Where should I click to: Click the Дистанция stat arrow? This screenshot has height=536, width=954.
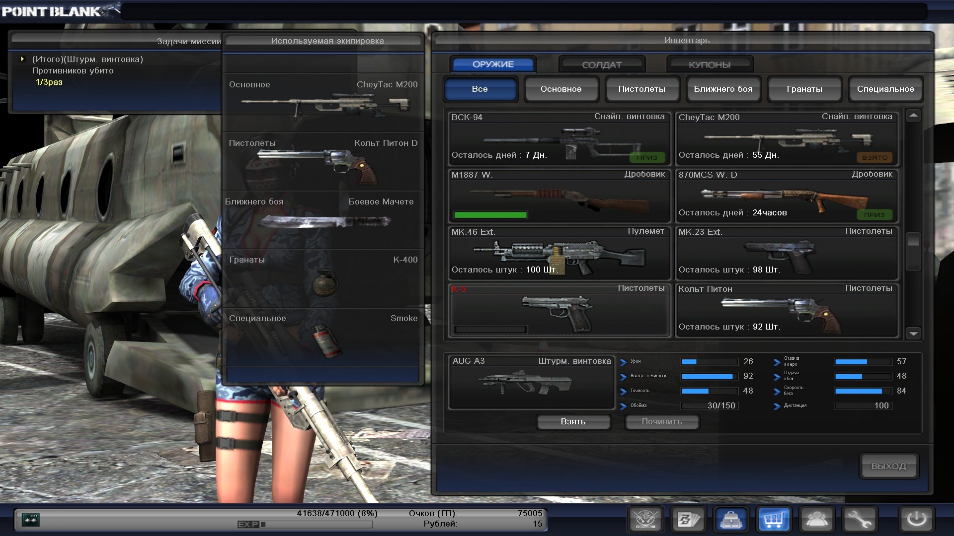pos(777,407)
